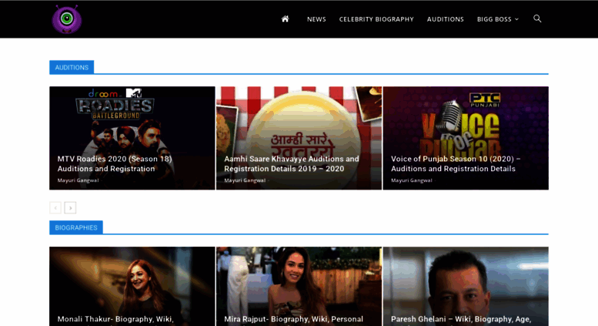Go to the home page icon
The image size is (598, 326).
(x=285, y=18)
